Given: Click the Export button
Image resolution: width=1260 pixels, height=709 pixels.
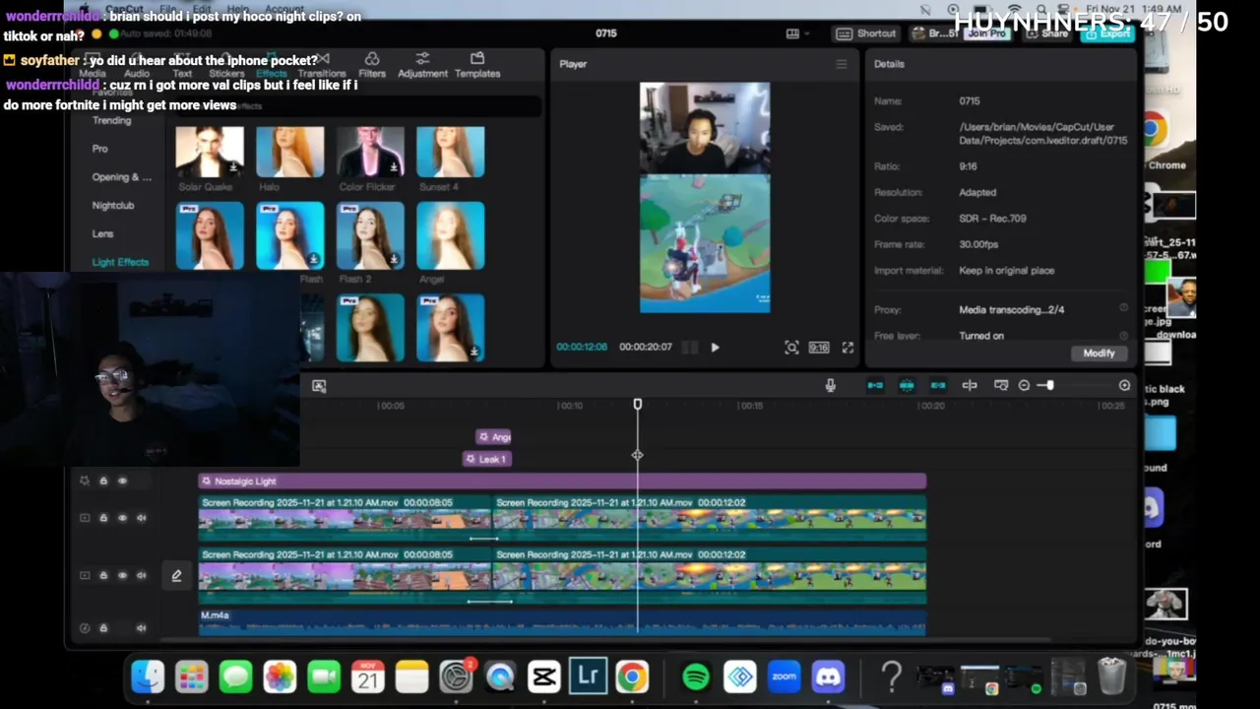Looking at the screenshot, I should pos(1107,33).
